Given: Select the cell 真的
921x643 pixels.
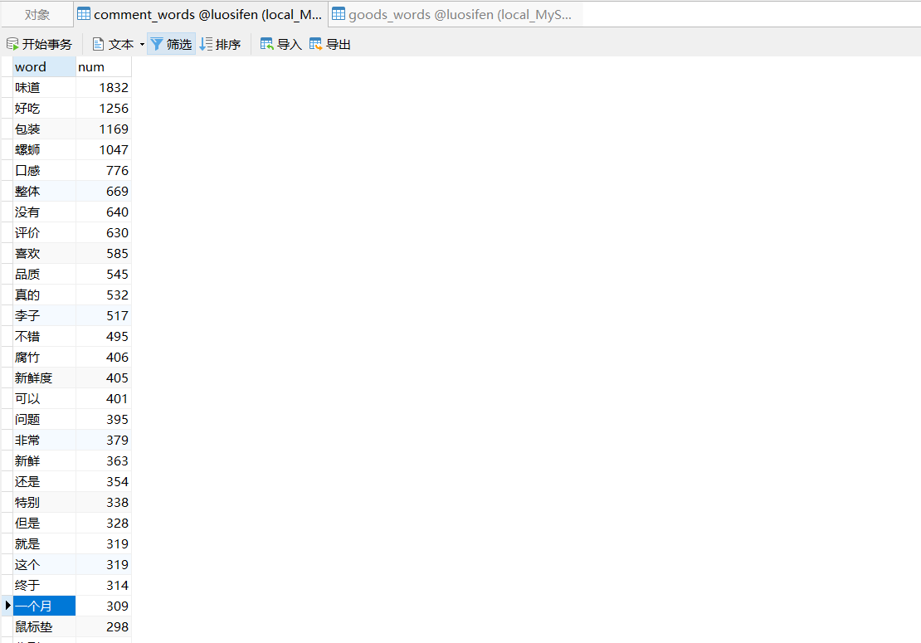Looking at the screenshot, I should 44,295.
